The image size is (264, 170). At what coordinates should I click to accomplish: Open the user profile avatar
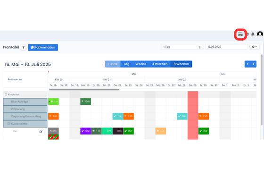(260, 34)
